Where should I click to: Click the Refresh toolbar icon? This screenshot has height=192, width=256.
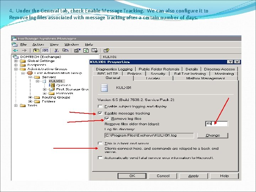click(86, 50)
